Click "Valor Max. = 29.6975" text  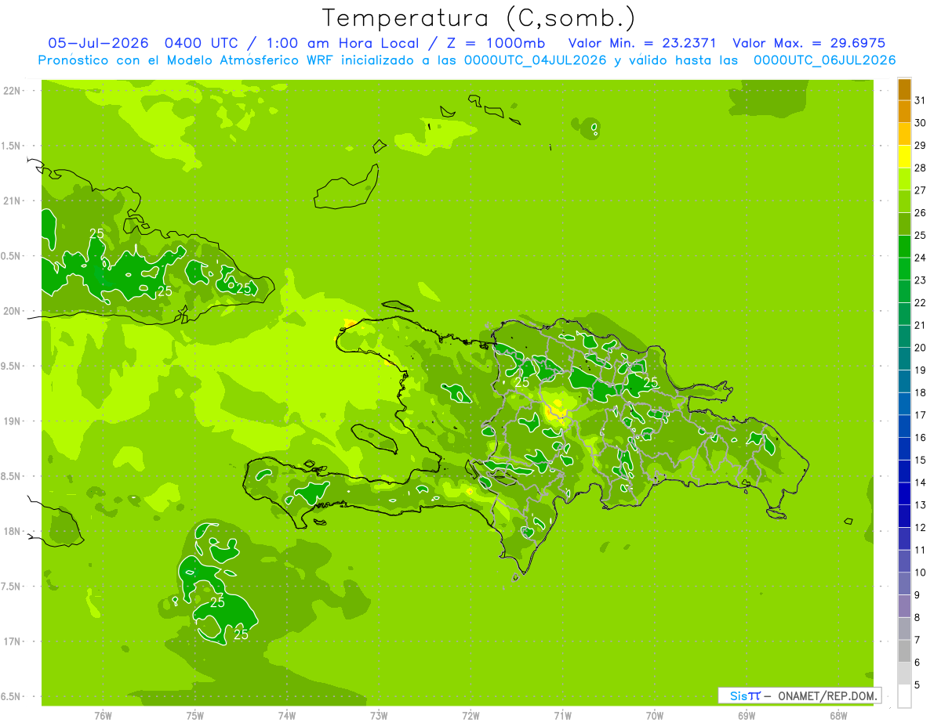point(808,43)
